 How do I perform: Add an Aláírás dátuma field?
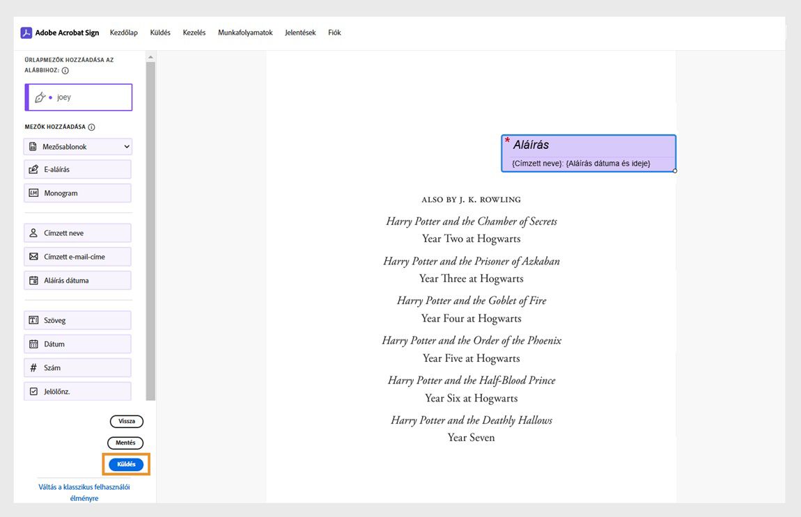coord(77,280)
